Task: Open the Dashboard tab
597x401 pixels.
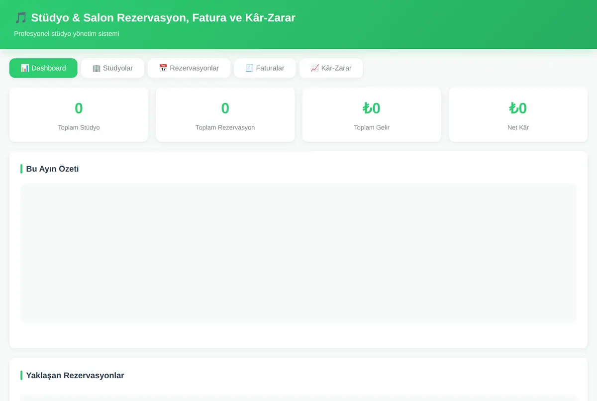Action: pyautogui.click(x=43, y=68)
